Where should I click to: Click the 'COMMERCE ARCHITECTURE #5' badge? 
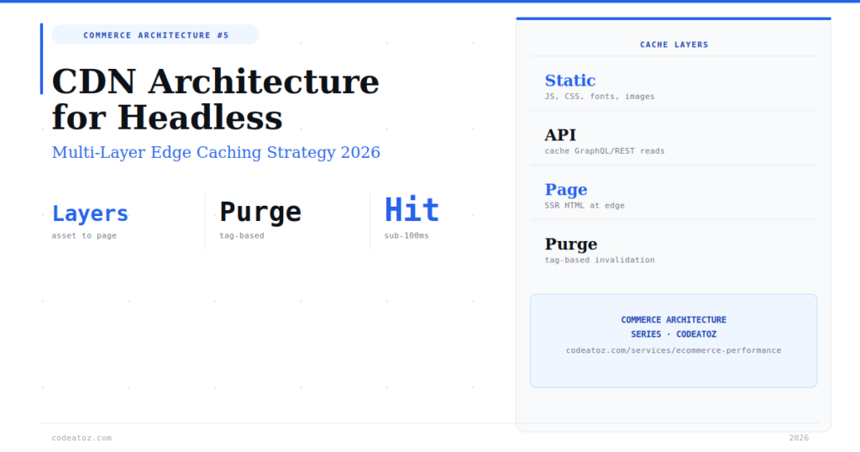pyautogui.click(x=155, y=35)
